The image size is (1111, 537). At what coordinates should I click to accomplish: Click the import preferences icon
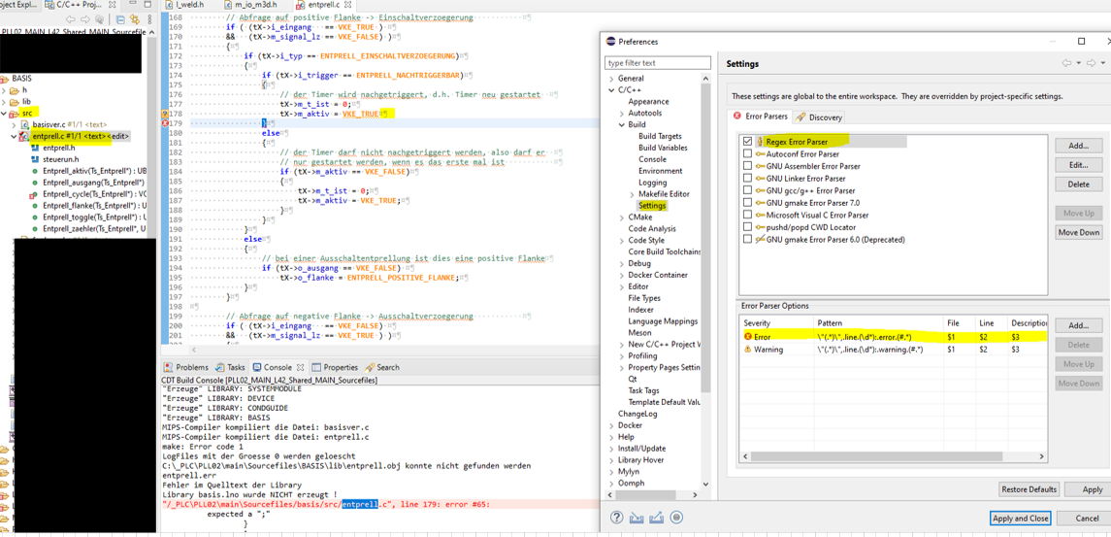(637, 518)
